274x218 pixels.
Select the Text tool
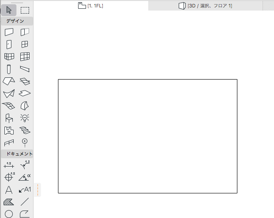coord(9,190)
